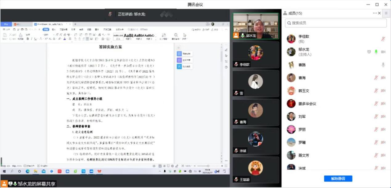Type in the 搜索成员 search field
This screenshot has height=188, width=391.
[x=336, y=23]
